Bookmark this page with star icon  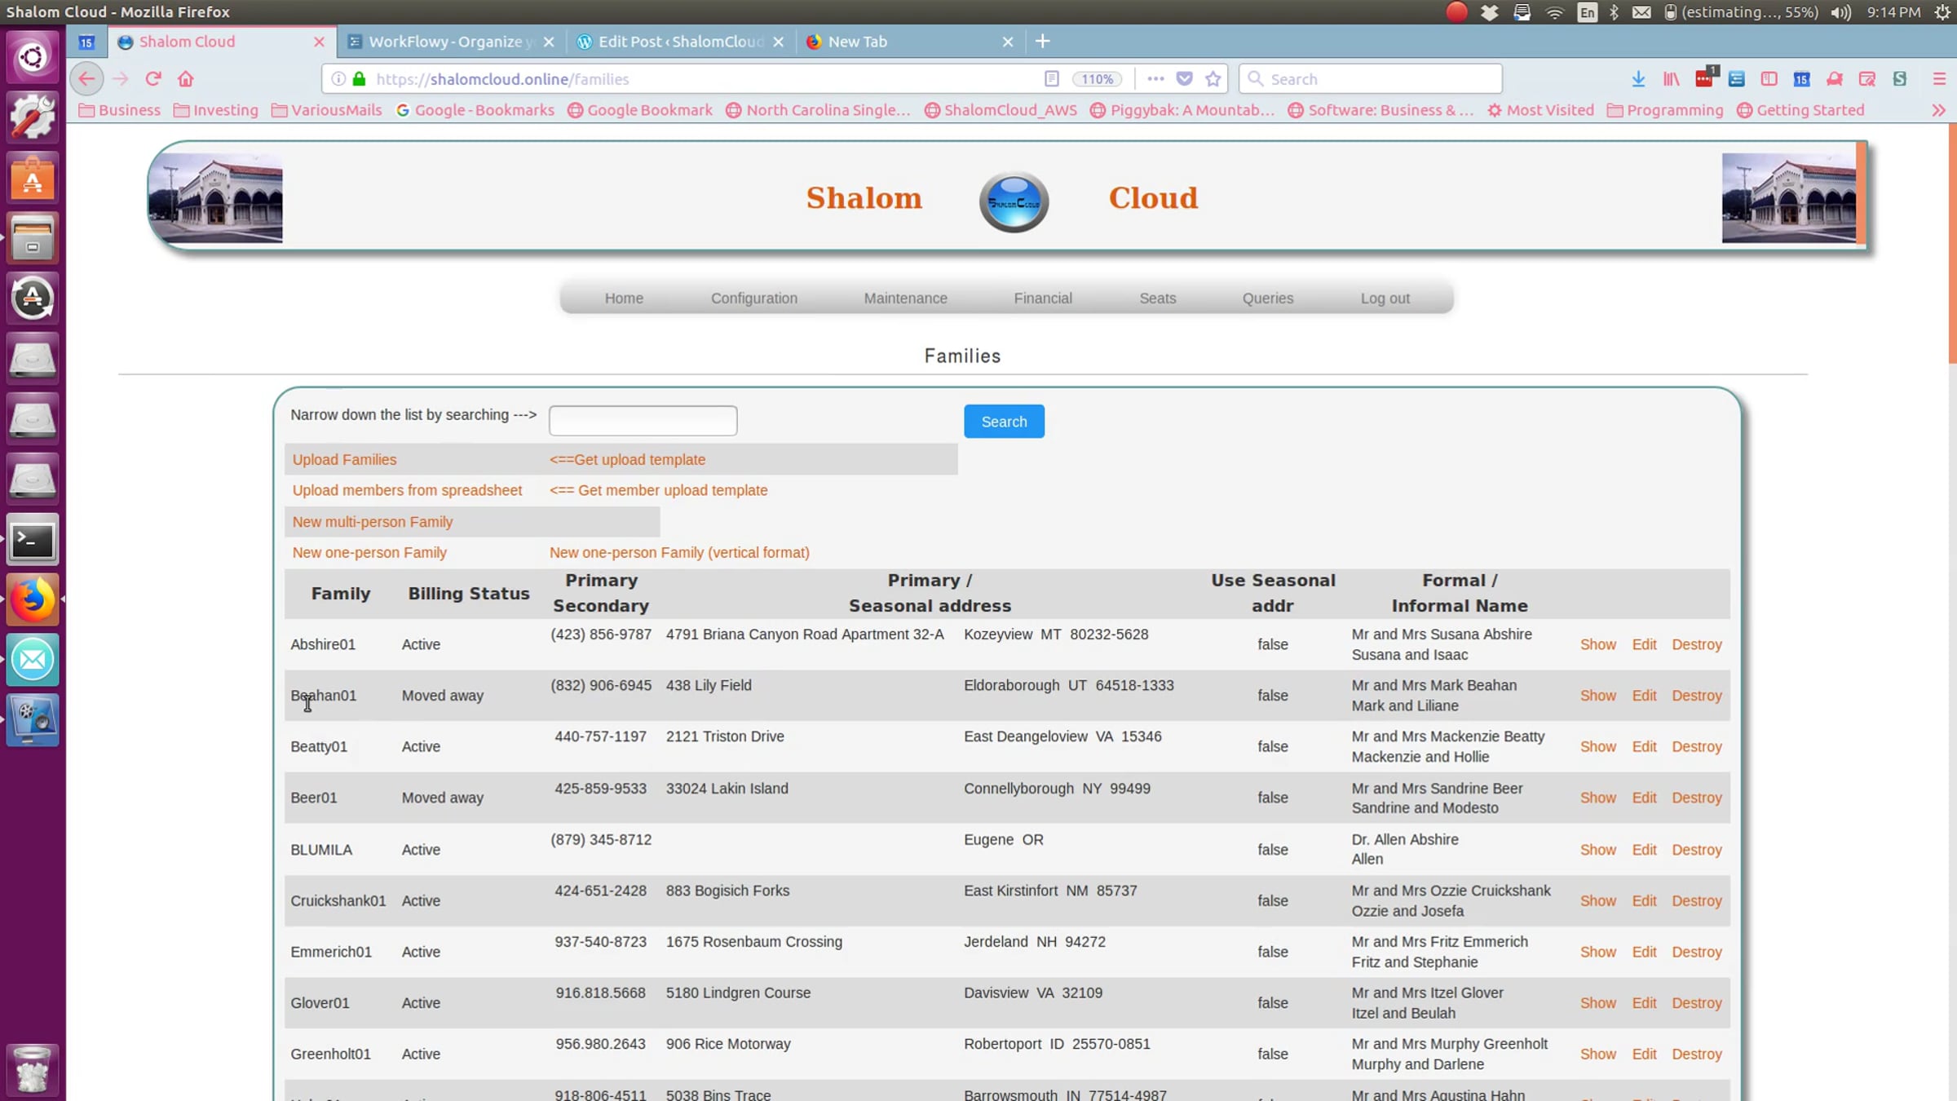pyautogui.click(x=1213, y=78)
